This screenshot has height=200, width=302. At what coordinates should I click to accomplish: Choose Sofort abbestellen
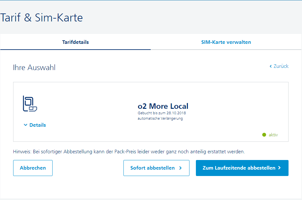coord(156,168)
